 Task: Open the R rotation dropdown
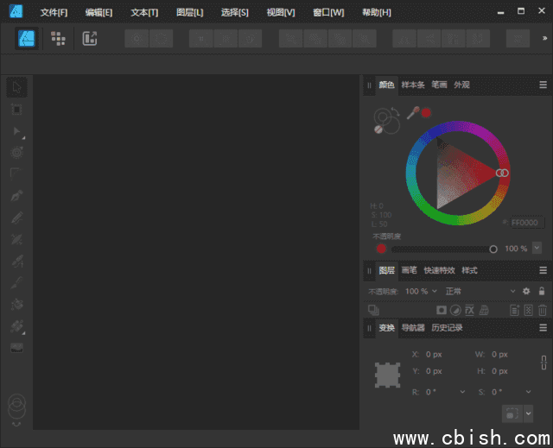point(462,392)
